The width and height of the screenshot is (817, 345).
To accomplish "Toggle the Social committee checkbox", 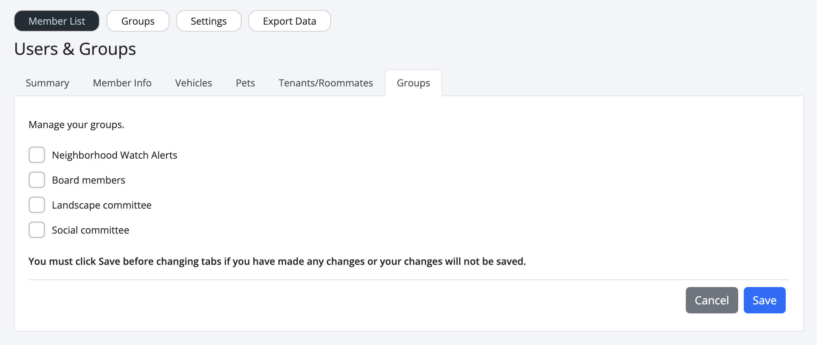I will (x=37, y=230).
